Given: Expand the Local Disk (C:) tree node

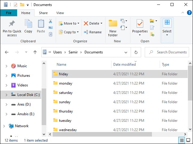Looking at the screenshot, I should (6, 95).
